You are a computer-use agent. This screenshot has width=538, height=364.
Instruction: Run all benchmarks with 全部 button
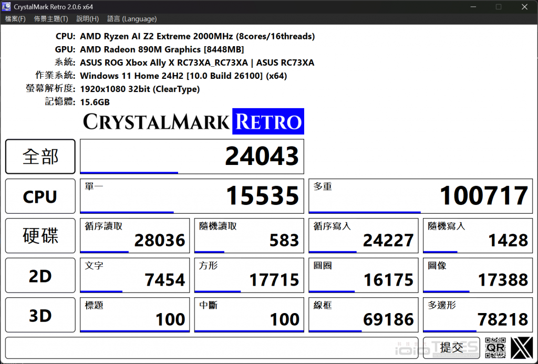pos(40,157)
